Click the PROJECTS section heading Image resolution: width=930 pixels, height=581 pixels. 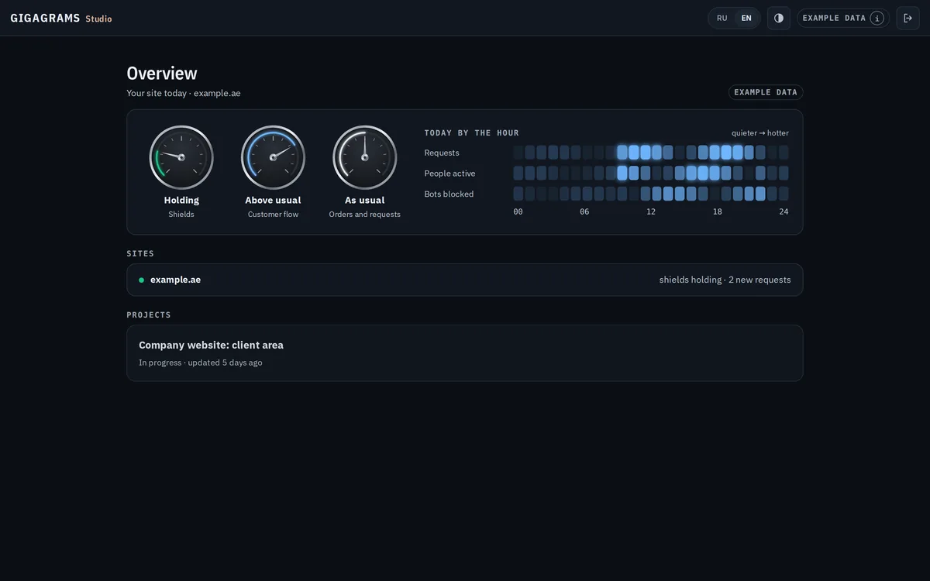point(149,315)
